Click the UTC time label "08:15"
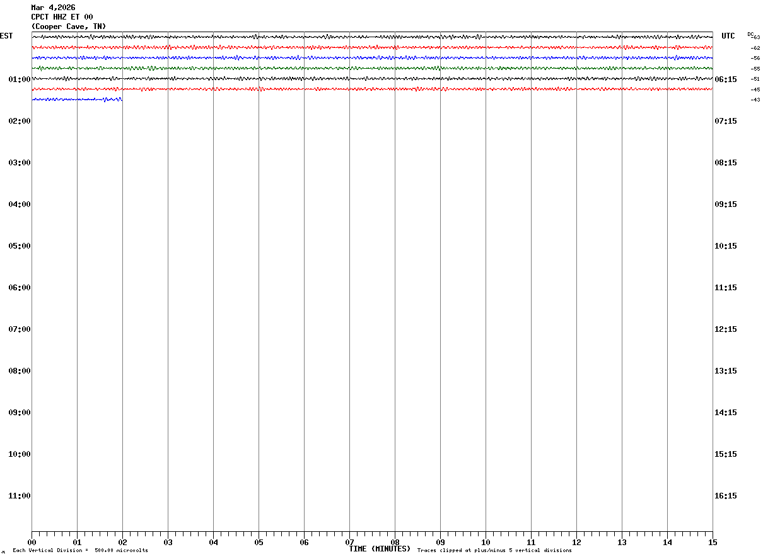 [x=726, y=163]
